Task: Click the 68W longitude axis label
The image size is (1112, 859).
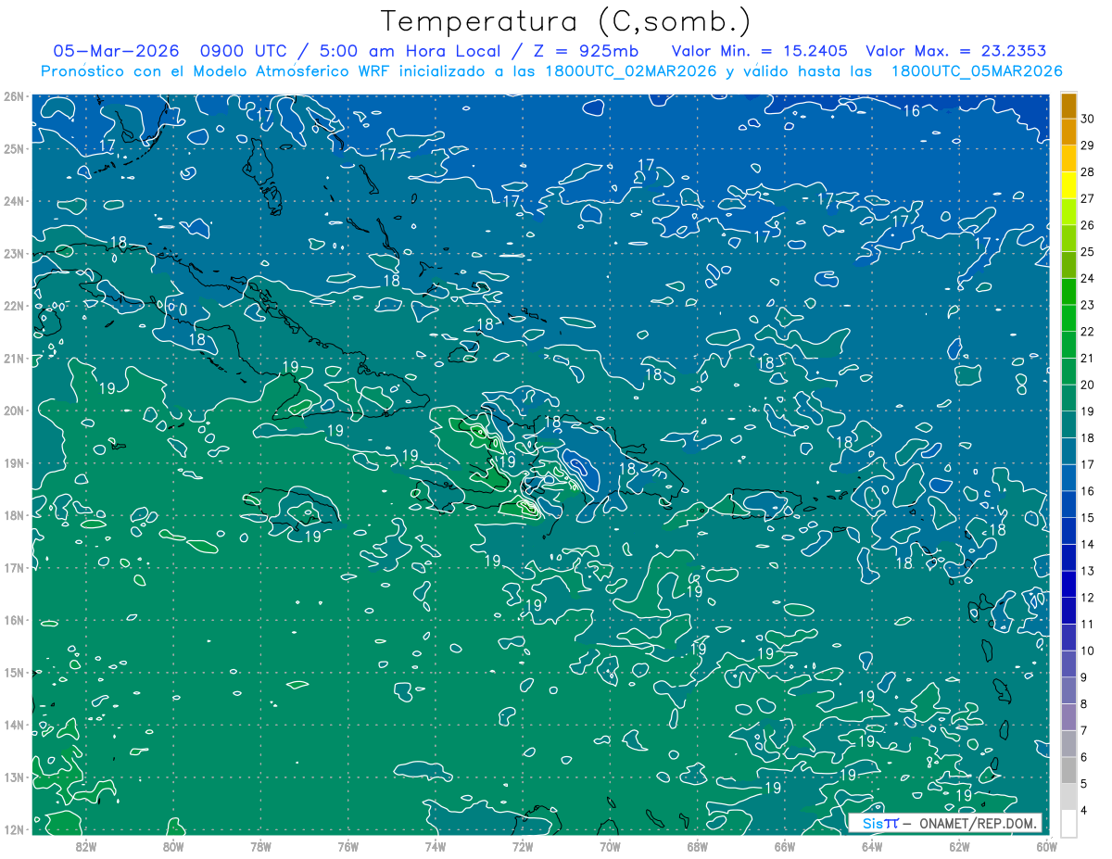Action: 697,846
